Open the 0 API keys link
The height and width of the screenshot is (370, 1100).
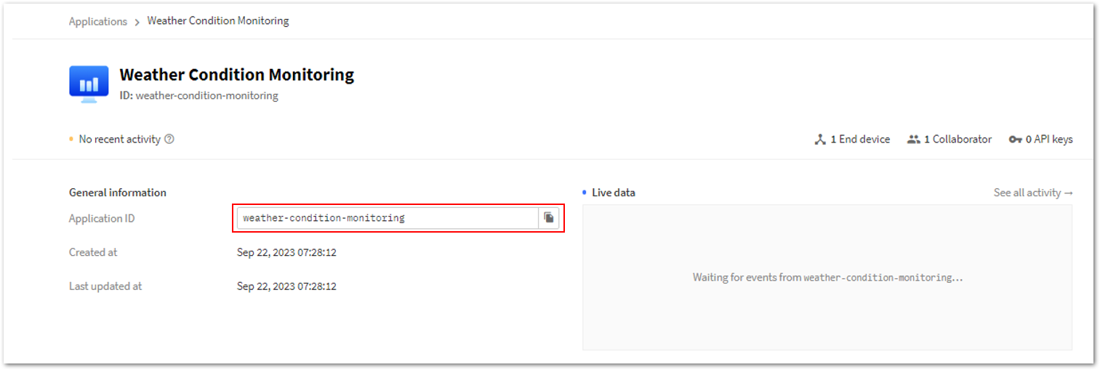(x=1041, y=140)
